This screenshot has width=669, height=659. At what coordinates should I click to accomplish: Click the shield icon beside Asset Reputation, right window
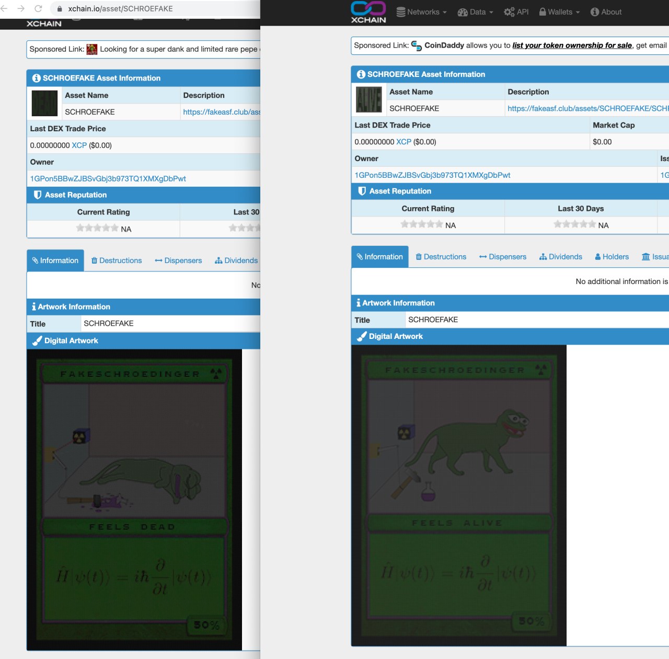[362, 191]
